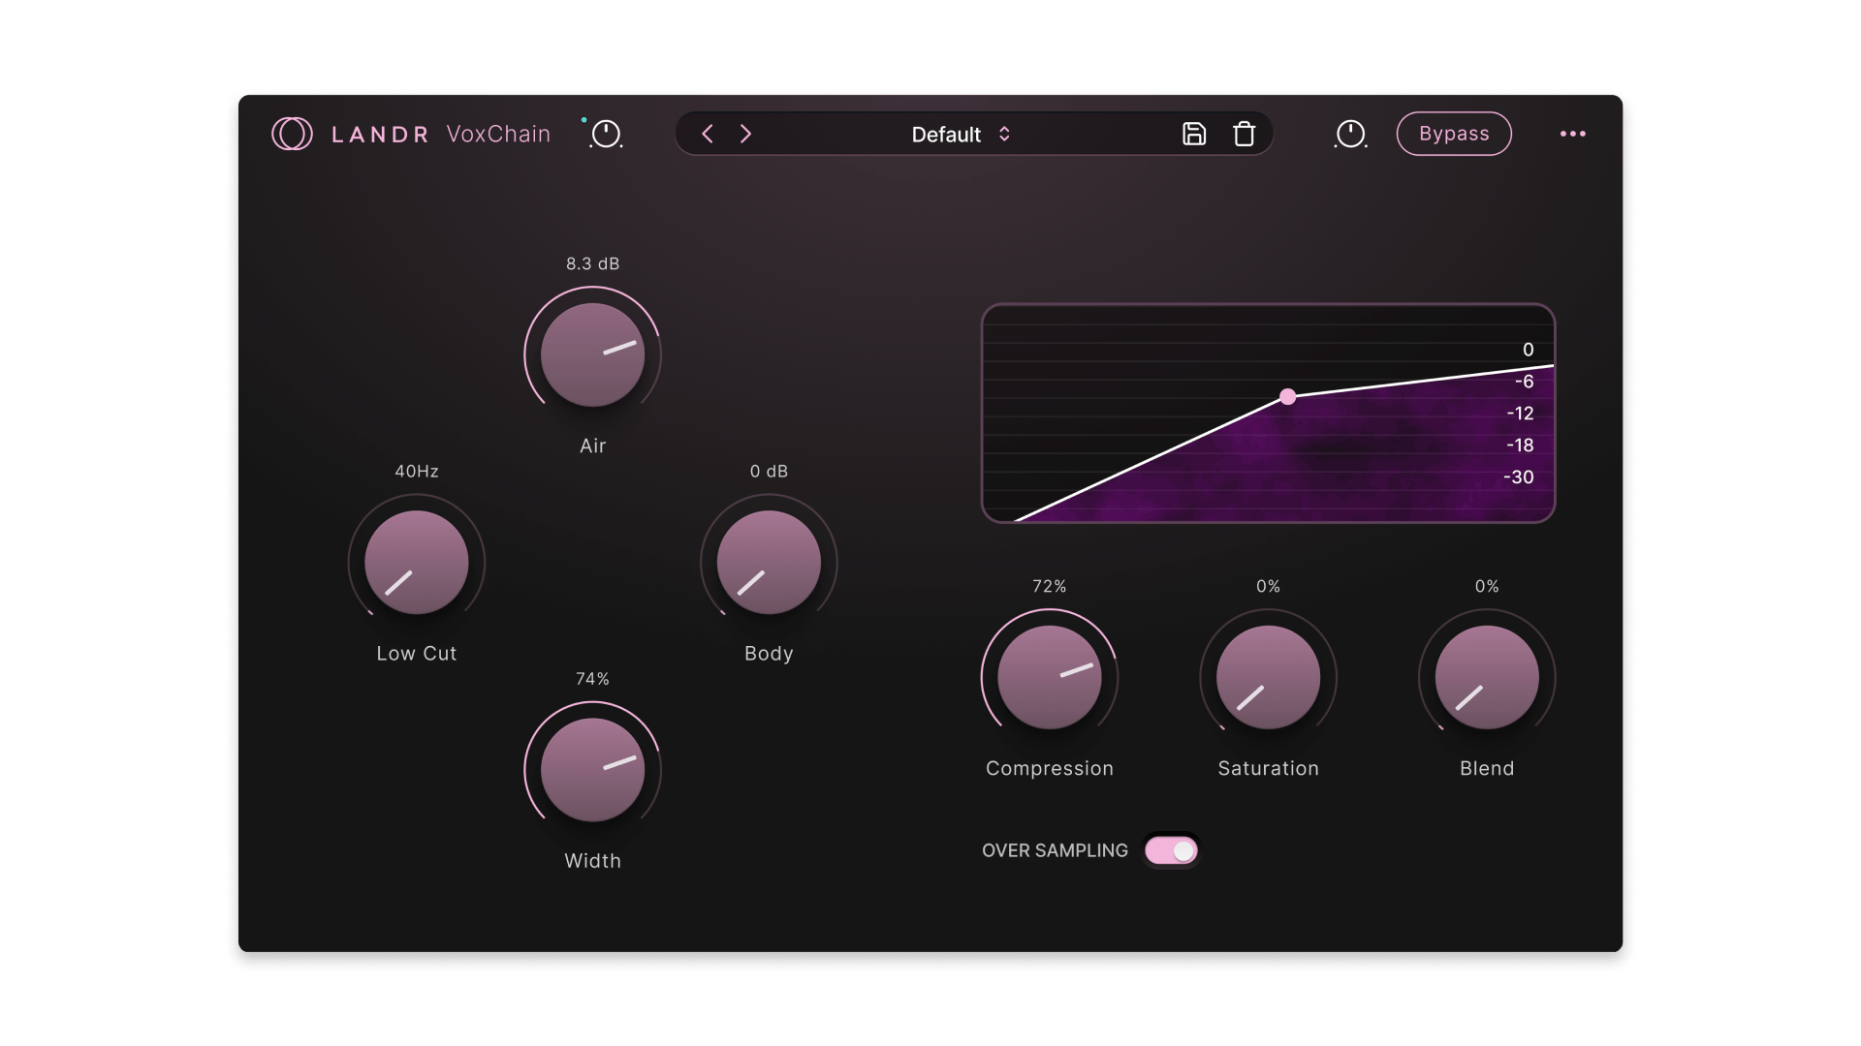1861x1046 pixels.
Task: Click the power icon beside VoxChain title
Action: click(606, 134)
